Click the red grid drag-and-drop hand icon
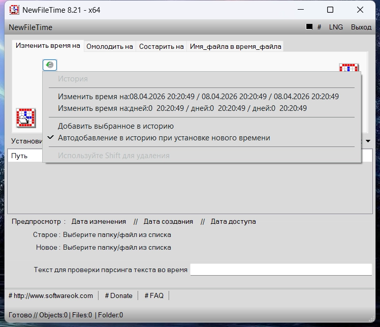Viewport: 380px width, 327px height. tap(26, 118)
